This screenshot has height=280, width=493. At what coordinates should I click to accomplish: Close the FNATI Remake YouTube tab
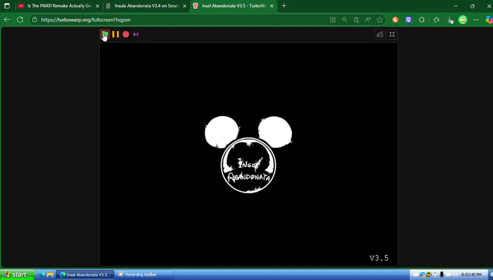(98, 5)
